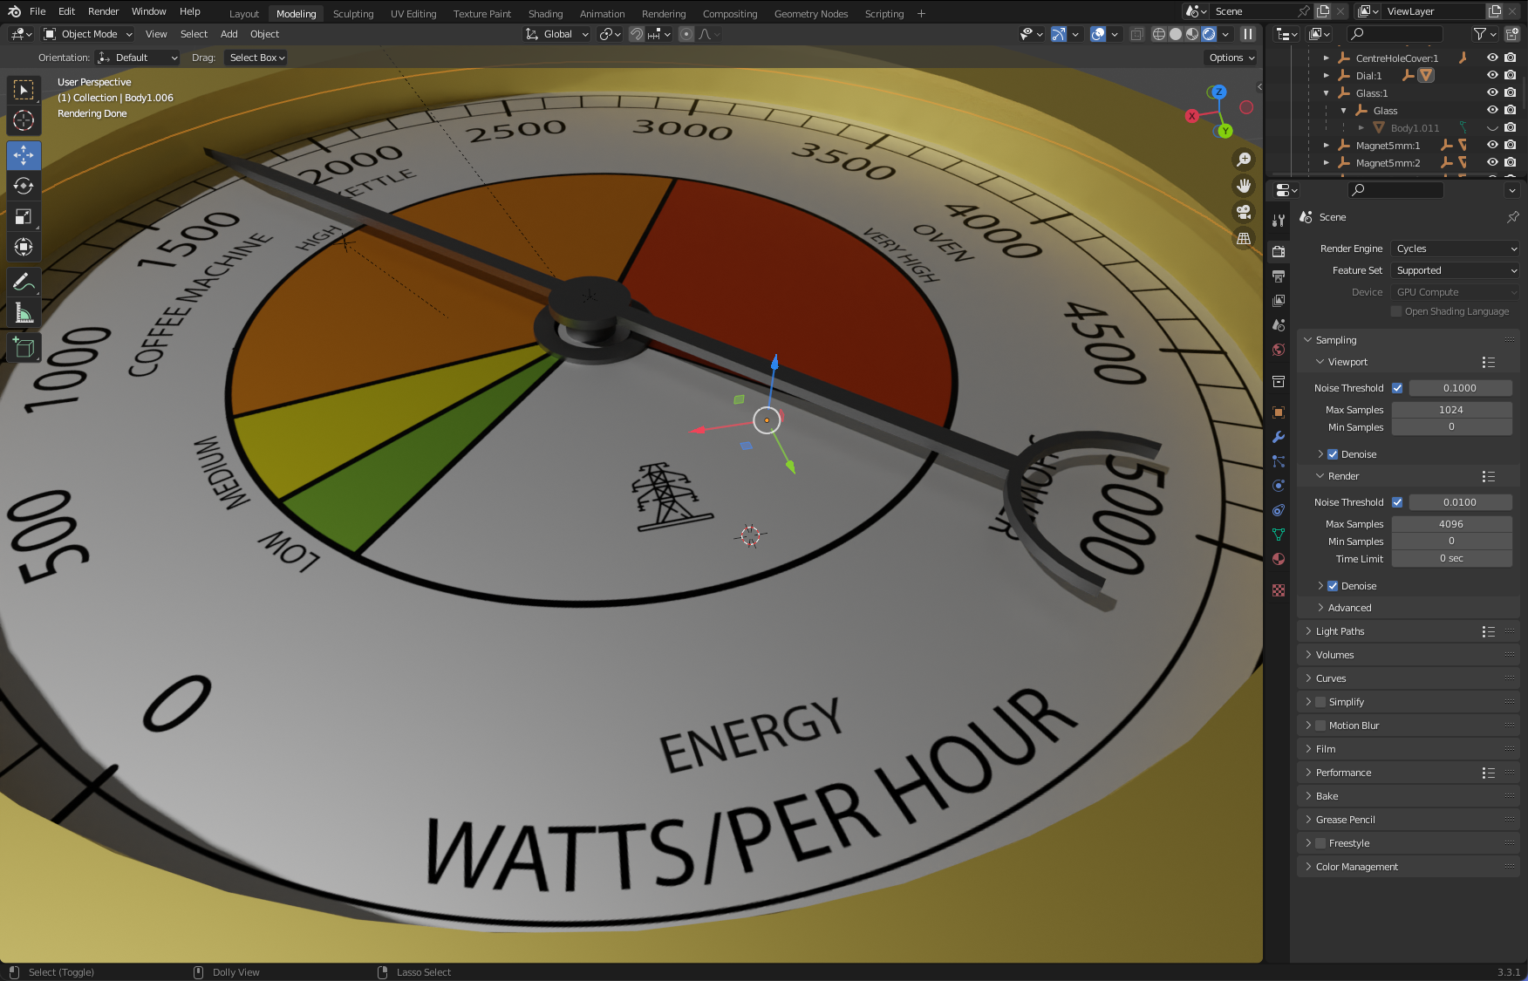
Task: Switch to the UV Editing workspace
Action: (413, 14)
